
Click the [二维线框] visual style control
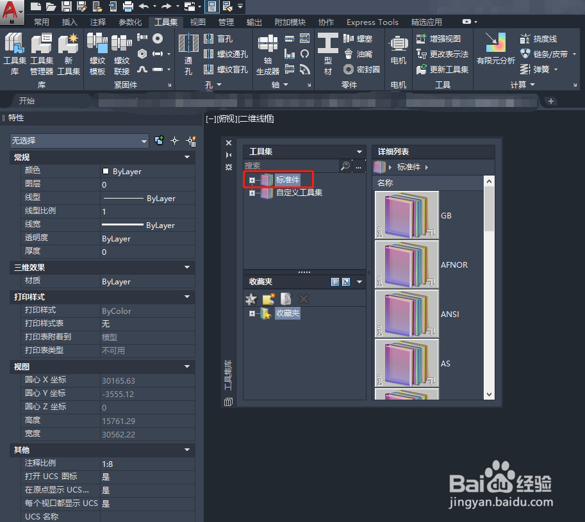coord(256,119)
